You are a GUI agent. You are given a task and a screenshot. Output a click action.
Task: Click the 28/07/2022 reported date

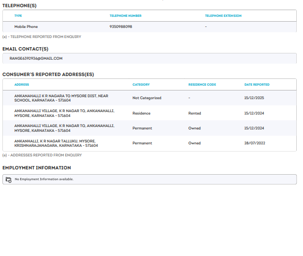(x=254, y=143)
